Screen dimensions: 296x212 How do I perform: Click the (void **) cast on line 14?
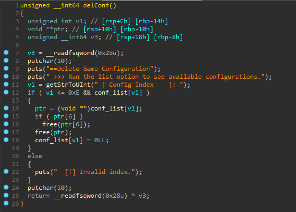click(x=74, y=108)
